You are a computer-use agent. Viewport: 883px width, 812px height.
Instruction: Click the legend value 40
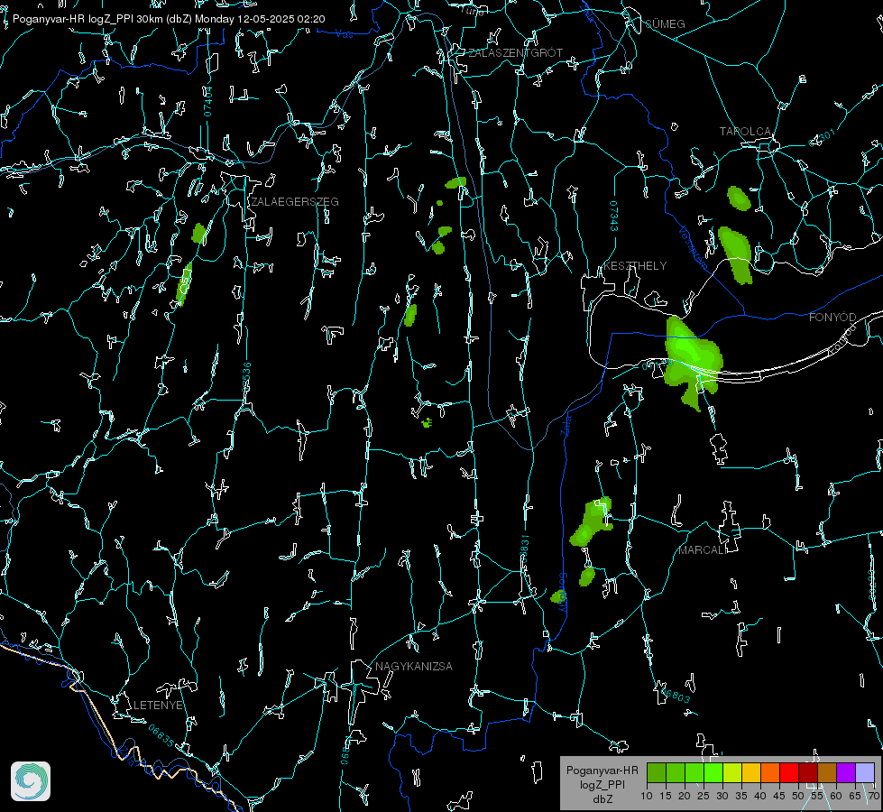760,796
